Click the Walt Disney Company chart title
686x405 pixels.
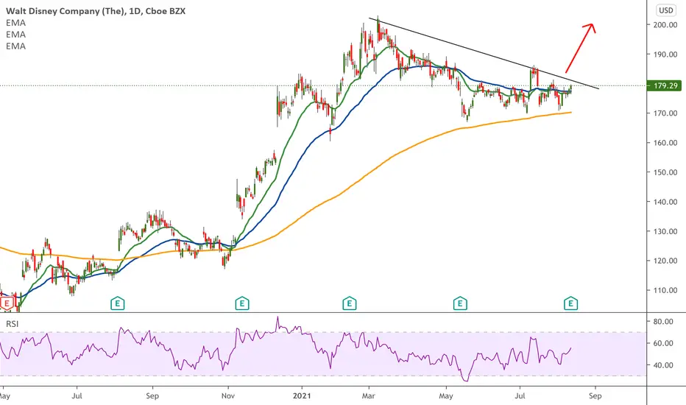[96, 11]
